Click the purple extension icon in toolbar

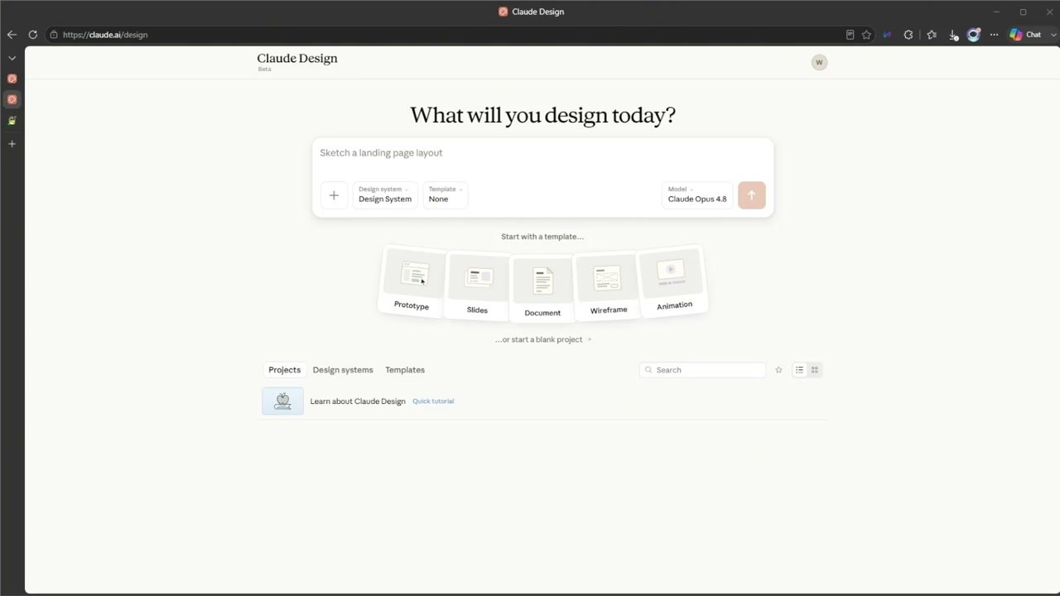click(888, 35)
